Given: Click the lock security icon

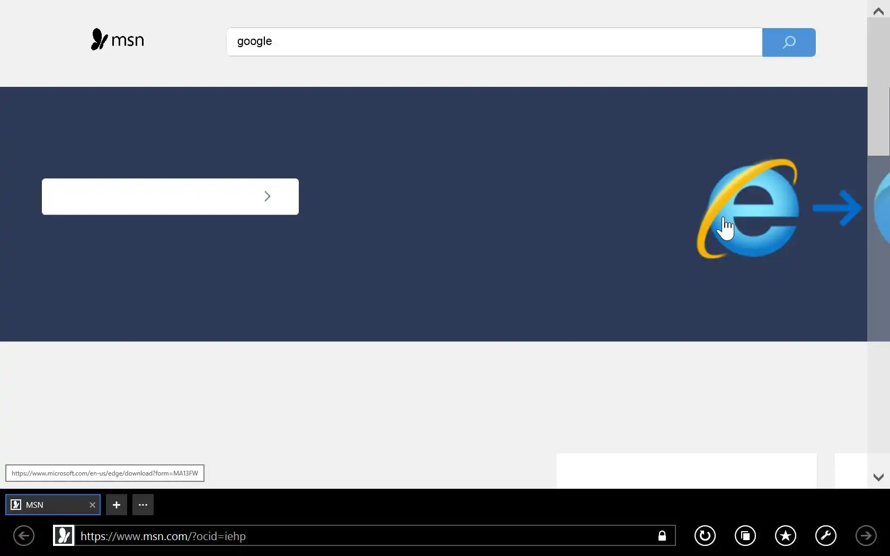Looking at the screenshot, I should (x=662, y=536).
